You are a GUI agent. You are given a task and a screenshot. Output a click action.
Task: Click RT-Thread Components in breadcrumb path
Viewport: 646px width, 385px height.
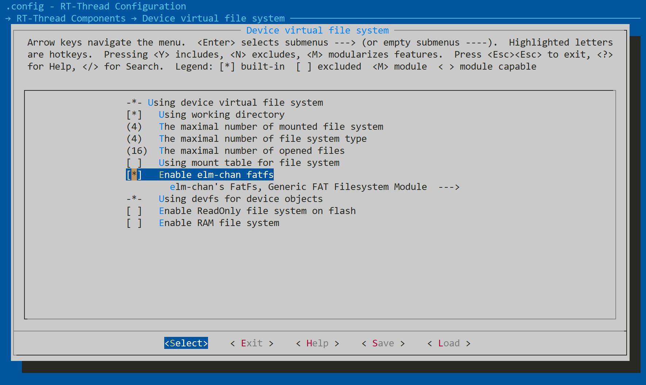coord(71,18)
